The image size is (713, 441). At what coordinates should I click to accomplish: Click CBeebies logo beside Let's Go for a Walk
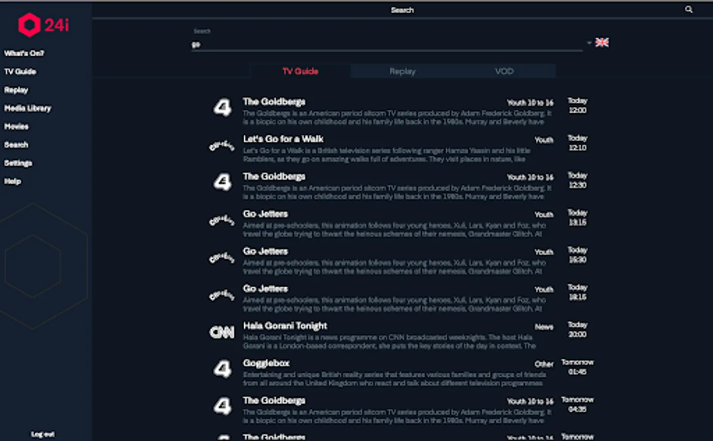[222, 146]
